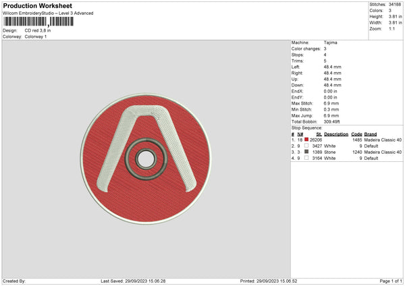The width and height of the screenshot is (405, 286).
Task: Click the 'Trims:' label
Action: pyautogui.click(x=298, y=61)
